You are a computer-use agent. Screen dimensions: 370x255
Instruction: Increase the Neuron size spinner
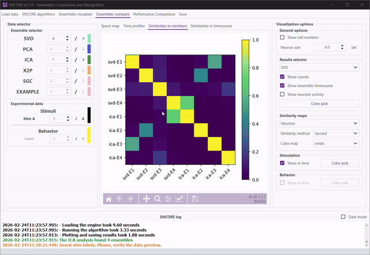pyautogui.click(x=342, y=46)
